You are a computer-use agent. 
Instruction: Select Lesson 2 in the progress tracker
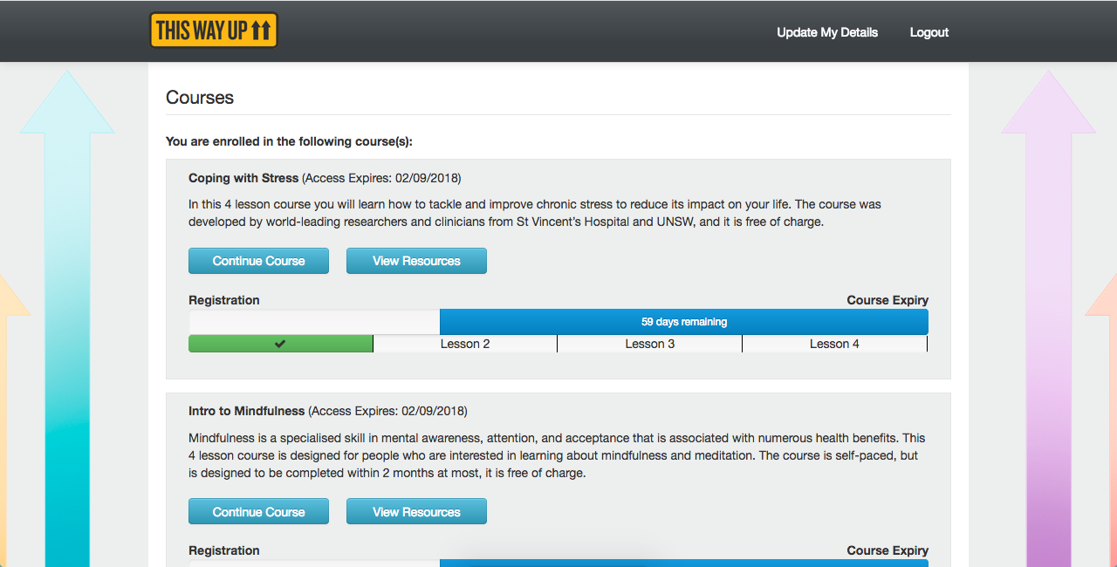[x=465, y=344]
